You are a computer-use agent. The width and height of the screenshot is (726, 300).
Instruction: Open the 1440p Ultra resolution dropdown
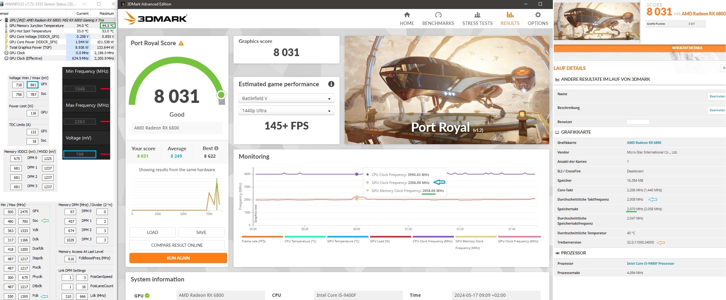tap(286, 110)
